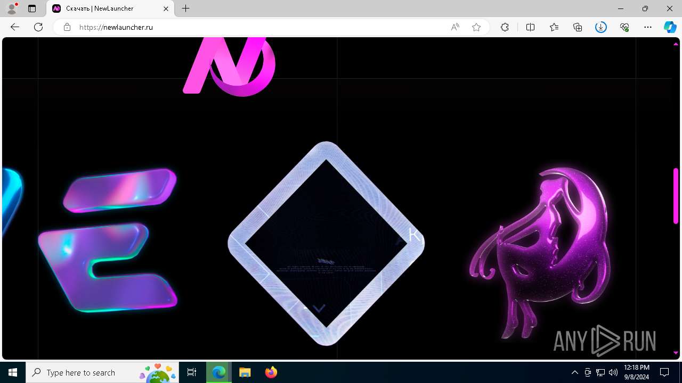Refresh the newlauncher.ru page
682x383 pixels.
(x=38, y=27)
